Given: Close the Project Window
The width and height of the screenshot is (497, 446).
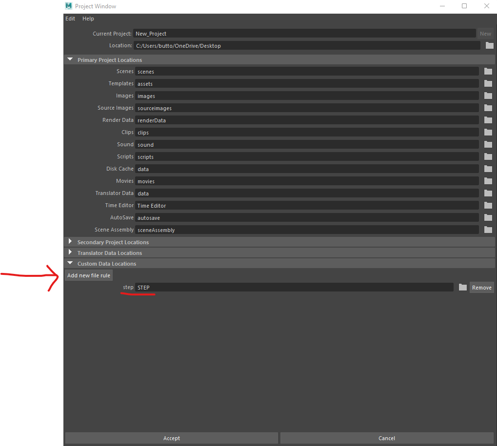Looking at the screenshot, I should coord(487,6).
